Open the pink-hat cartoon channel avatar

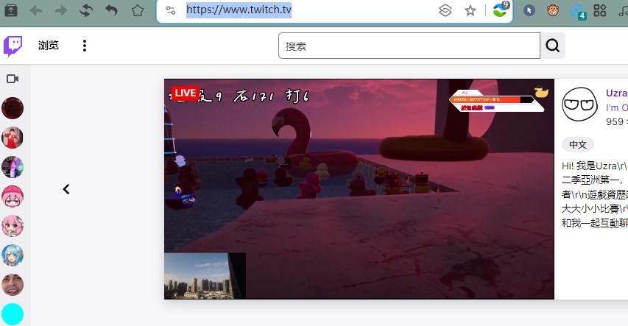13,196
